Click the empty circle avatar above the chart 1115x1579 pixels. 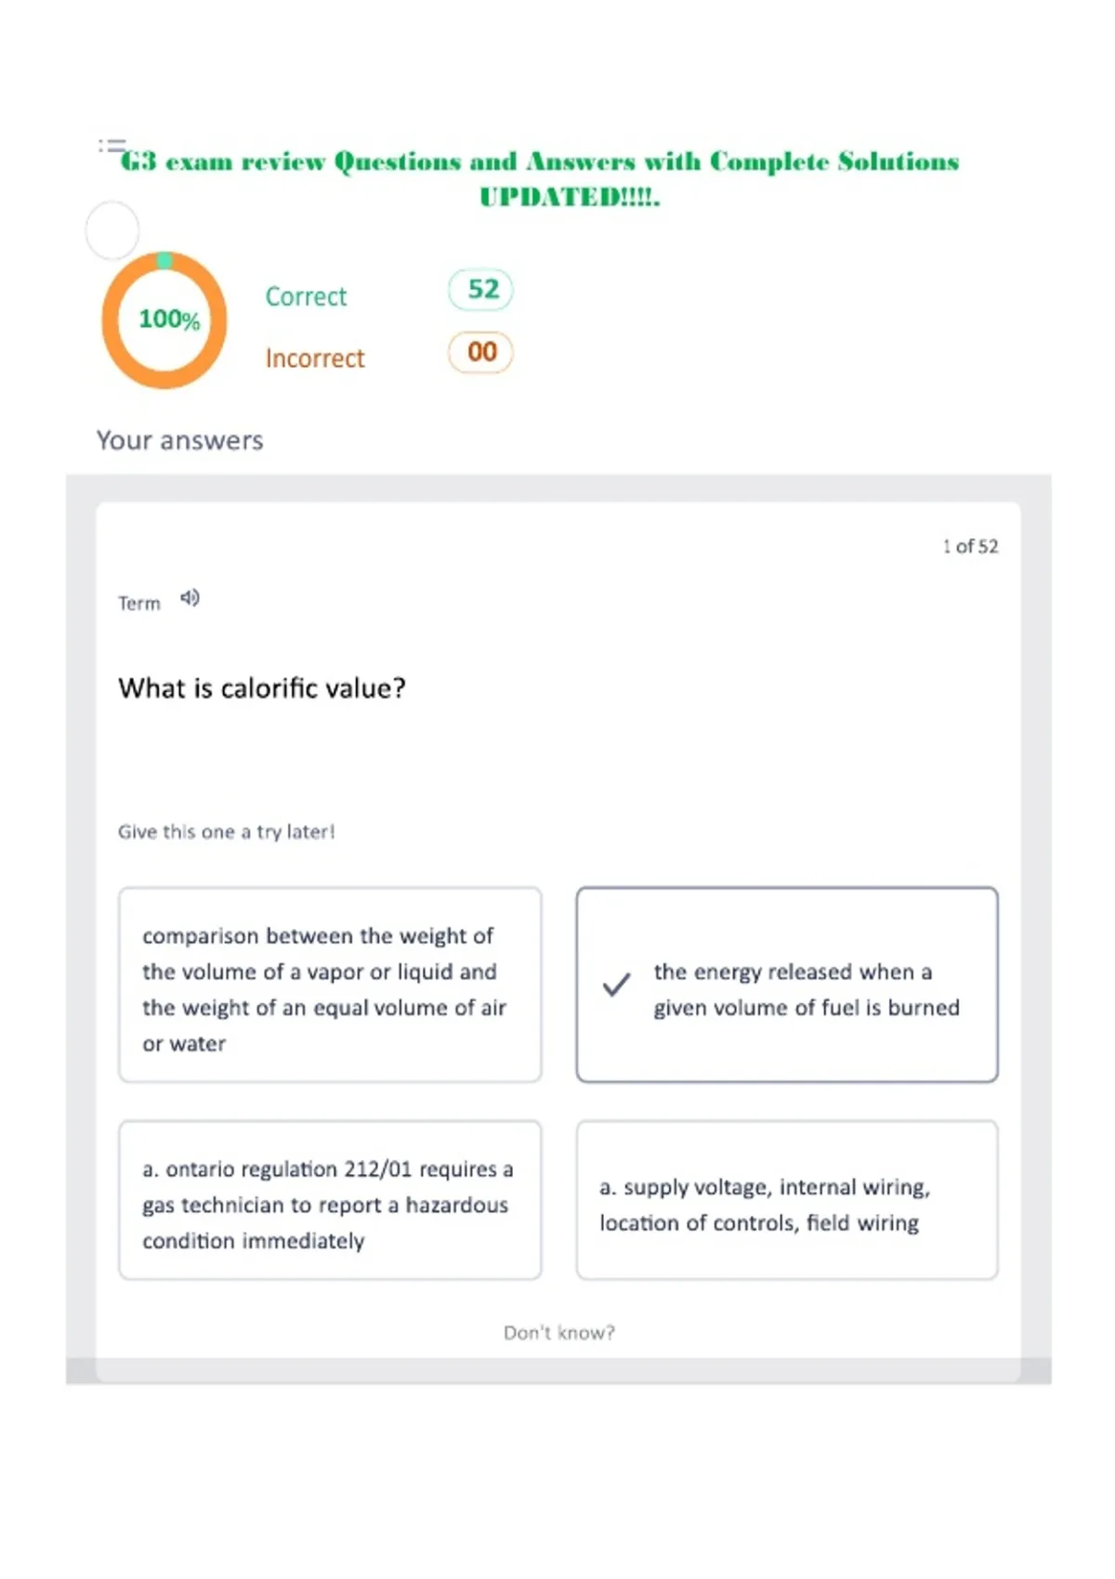click(x=112, y=230)
